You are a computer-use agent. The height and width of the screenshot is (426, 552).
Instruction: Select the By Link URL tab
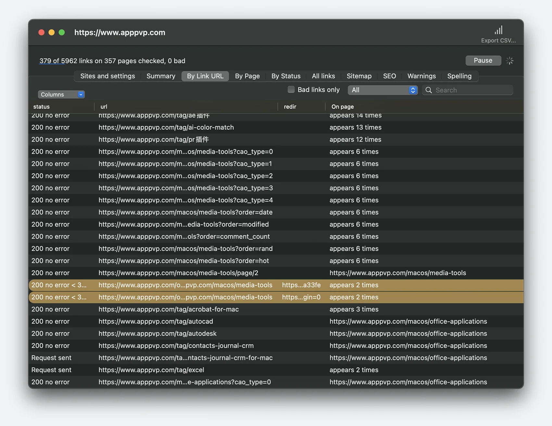tap(205, 76)
